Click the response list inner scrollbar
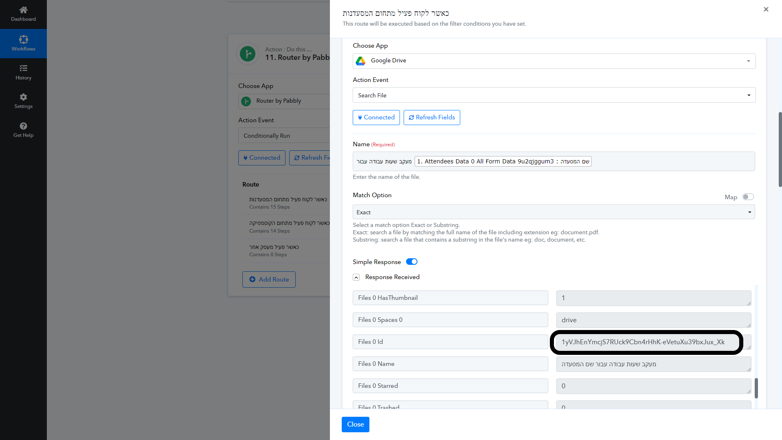Image resolution: width=782 pixels, height=440 pixels. (x=756, y=388)
